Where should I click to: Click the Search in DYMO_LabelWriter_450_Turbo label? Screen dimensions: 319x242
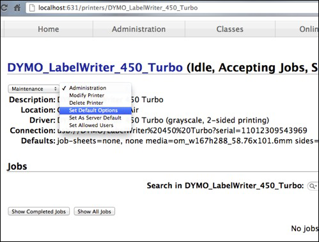[x=225, y=186]
